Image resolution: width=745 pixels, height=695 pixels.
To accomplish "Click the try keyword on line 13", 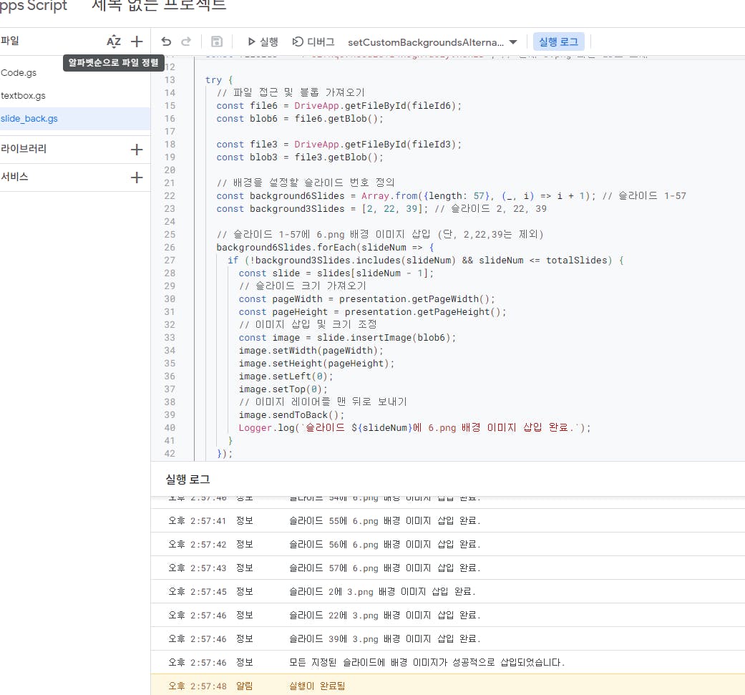I will click(x=213, y=80).
